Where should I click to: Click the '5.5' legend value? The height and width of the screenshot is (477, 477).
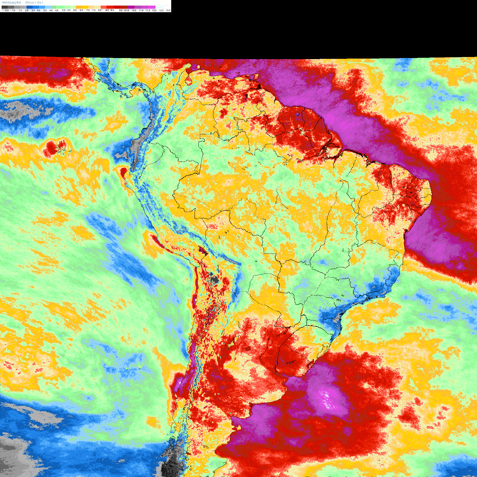pyautogui.click(x=69, y=10)
